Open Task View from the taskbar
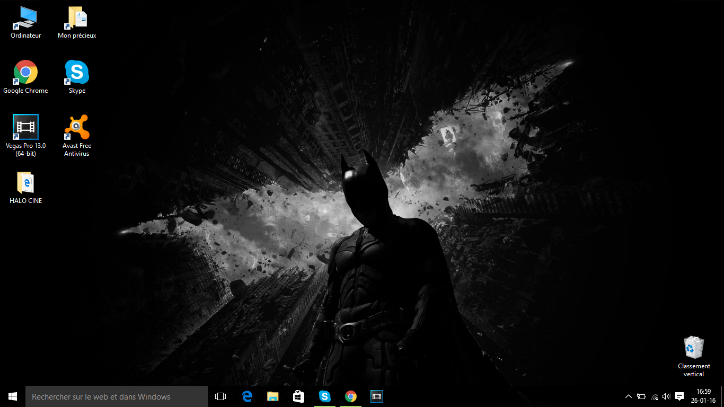This screenshot has width=724, height=407. pyautogui.click(x=220, y=396)
